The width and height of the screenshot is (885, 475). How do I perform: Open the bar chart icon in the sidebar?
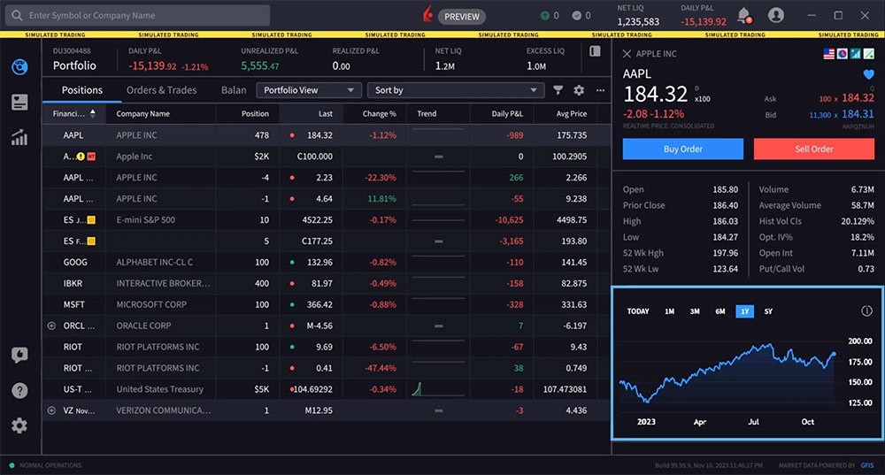point(19,137)
